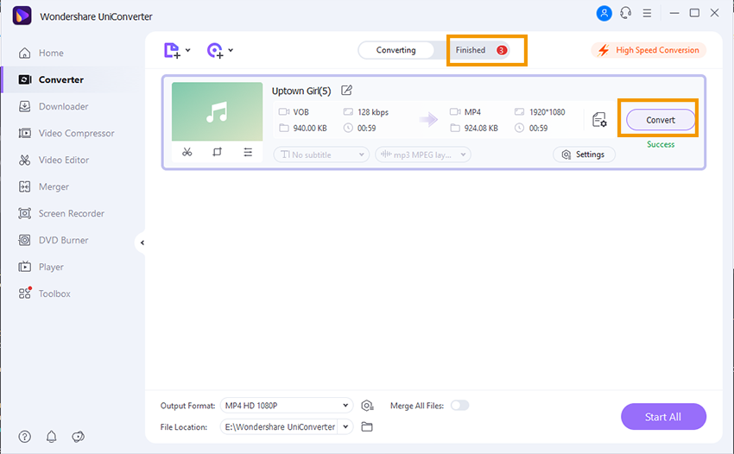Open custom format settings gear icon

click(x=368, y=406)
